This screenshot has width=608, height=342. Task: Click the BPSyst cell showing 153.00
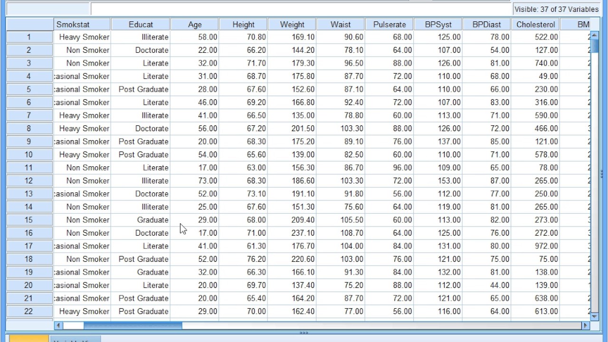pos(438,181)
